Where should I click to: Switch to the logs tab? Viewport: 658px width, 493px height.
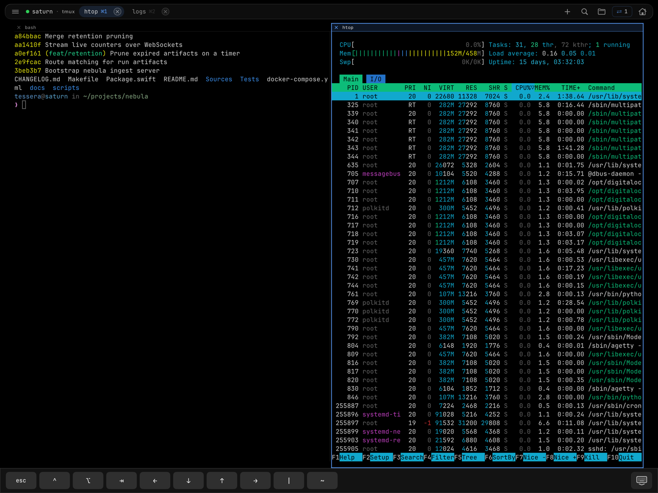point(143,12)
